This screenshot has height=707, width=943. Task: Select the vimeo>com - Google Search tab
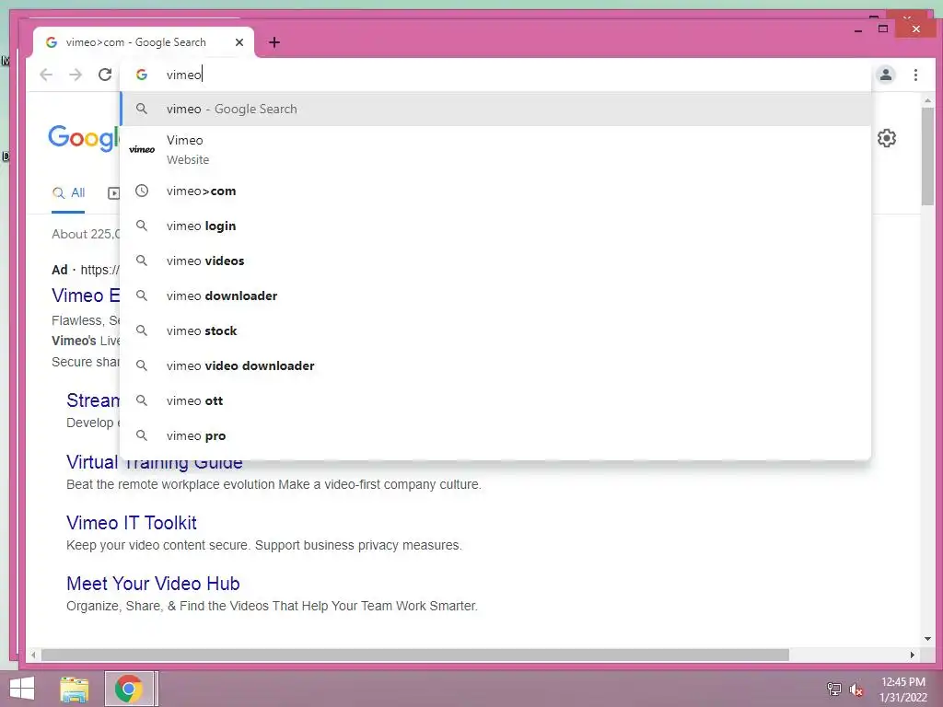click(143, 42)
